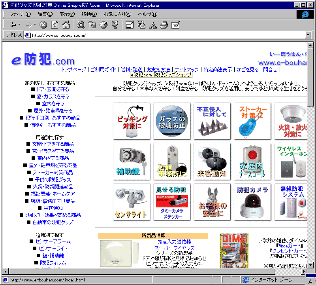Switch to Fullscreen view toolbar icon
The width and height of the screenshot is (316, 285).
(130, 25)
